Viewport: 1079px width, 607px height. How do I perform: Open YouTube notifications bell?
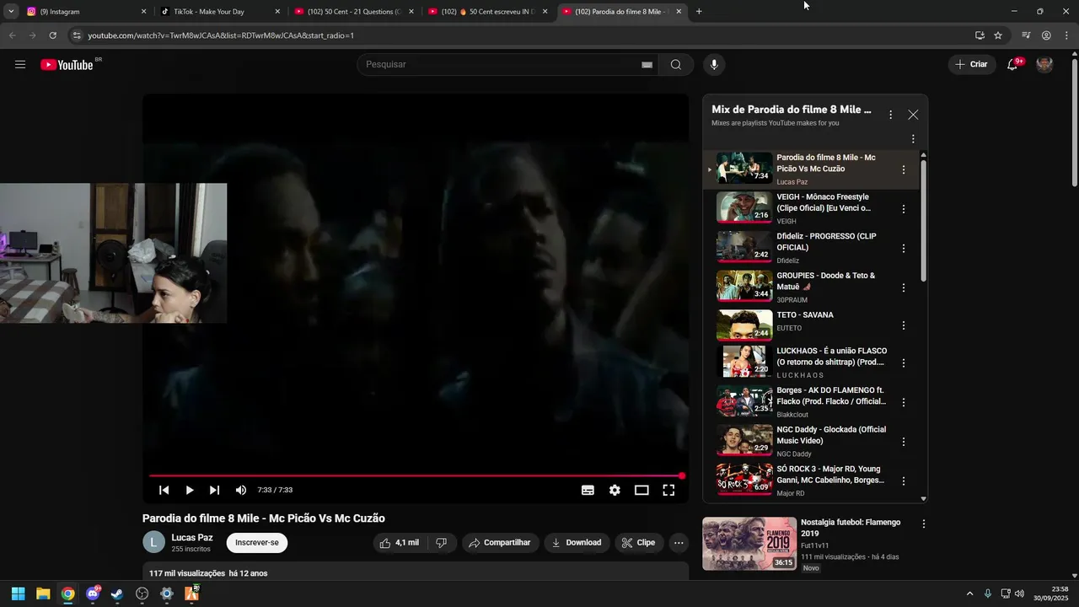pyautogui.click(x=1012, y=65)
